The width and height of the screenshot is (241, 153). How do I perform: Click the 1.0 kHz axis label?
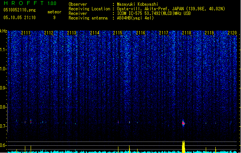pyautogui.click(x=3, y=69)
